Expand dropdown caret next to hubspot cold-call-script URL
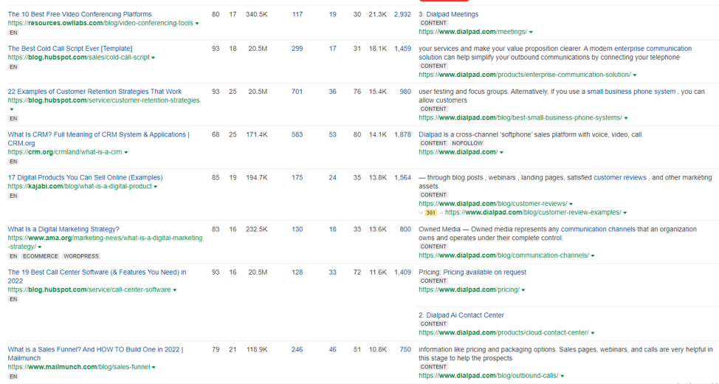 pos(153,58)
